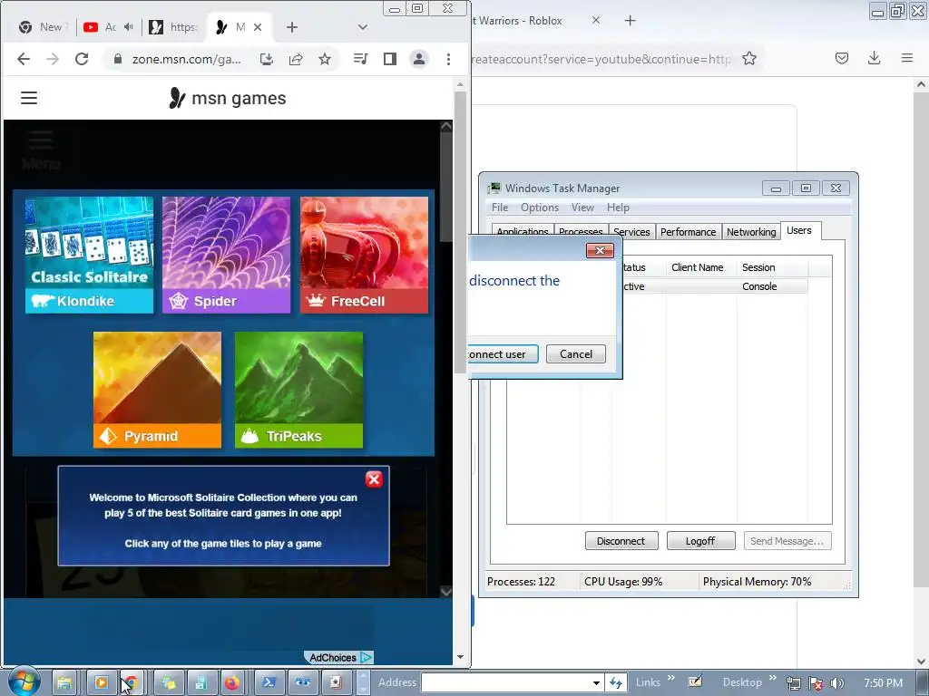
Task: Confirm with the Disconnect user button
Action: (x=501, y=354)
